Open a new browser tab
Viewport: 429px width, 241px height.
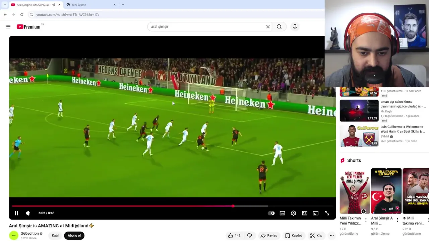click(x=123, y=5)
